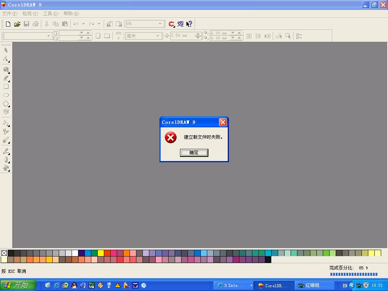
Task: Select the Text tool
Action: click(x=6, y=112)
